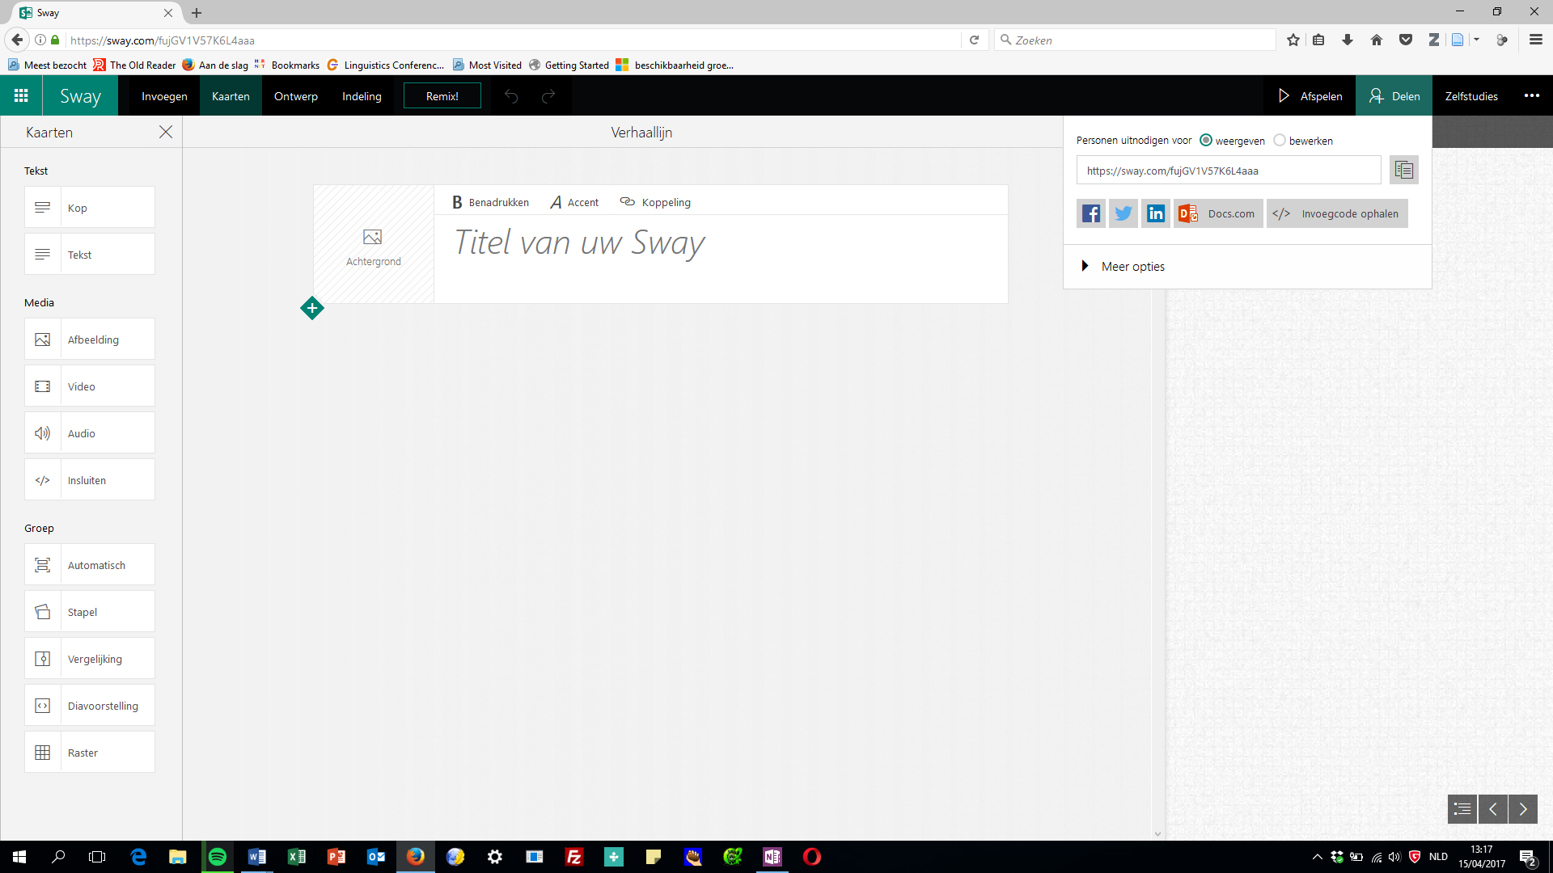This screenshot has width=1553, height=873.
Task: Toggle Benadrukken bold formatting
Action: tap(490, 202)
